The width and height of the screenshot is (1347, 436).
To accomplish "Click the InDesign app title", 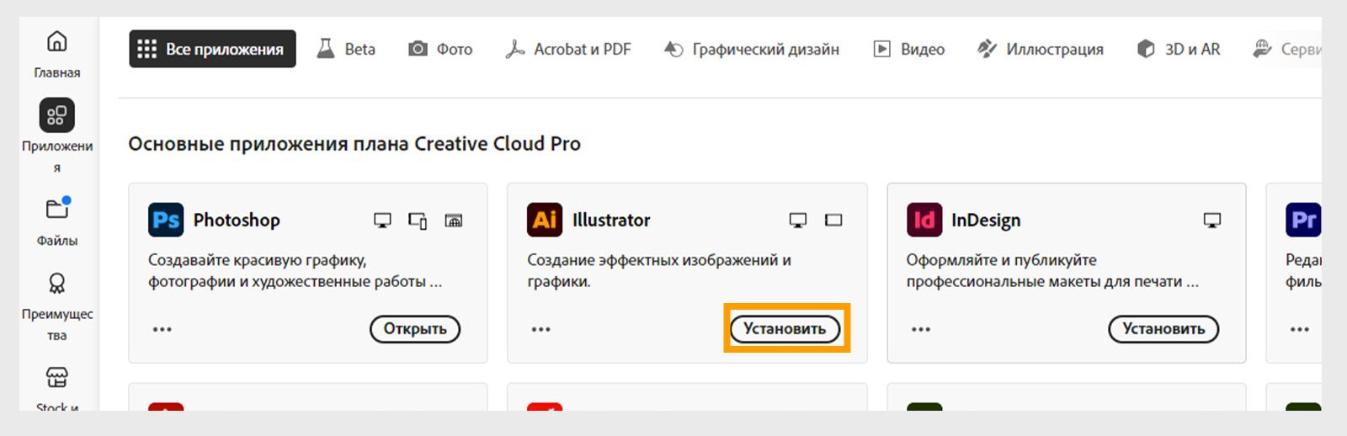I will (x=986, y=221).
